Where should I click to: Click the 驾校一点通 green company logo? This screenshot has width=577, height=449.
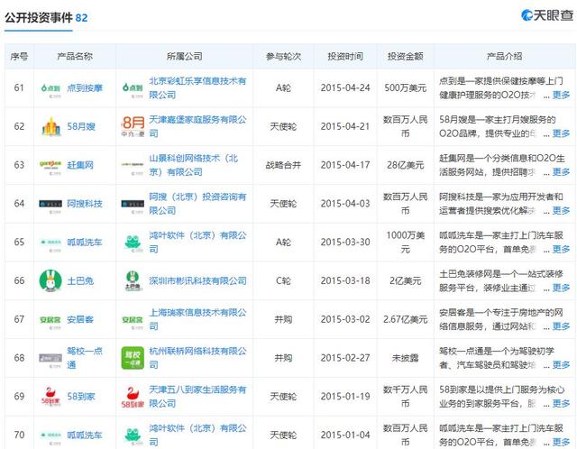click(133, 357)
